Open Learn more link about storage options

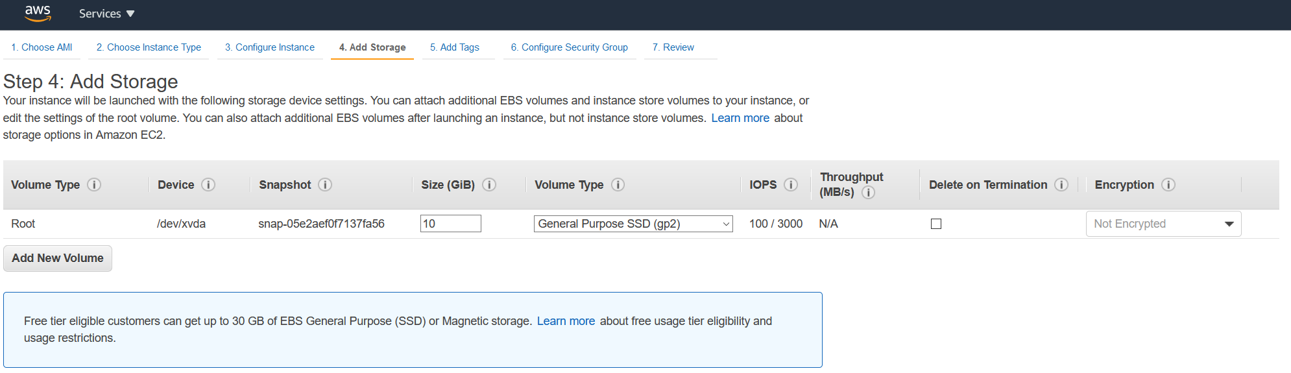pos(740,118)
